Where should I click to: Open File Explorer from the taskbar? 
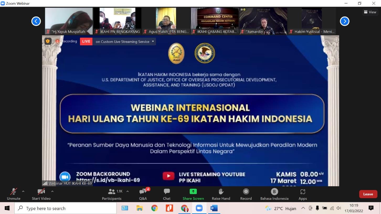(x=140, y=208)
